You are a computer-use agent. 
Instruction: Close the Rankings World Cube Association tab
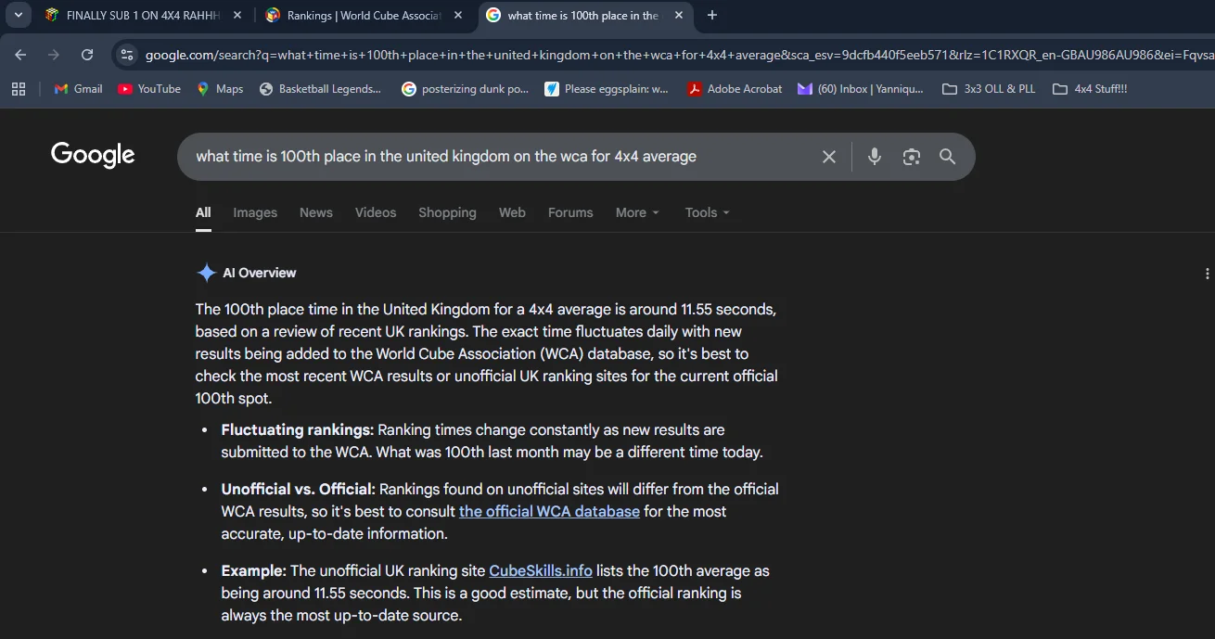[458, 15]
